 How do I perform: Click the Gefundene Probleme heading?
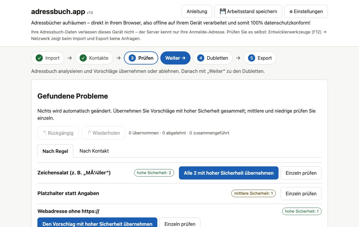73,96
